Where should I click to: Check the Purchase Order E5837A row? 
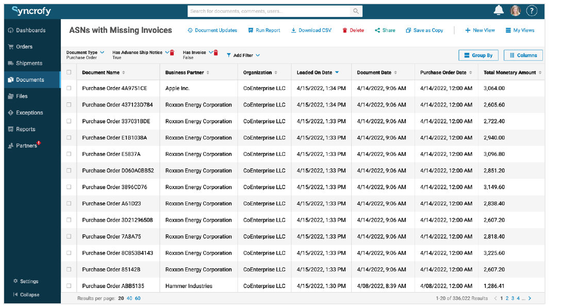pos(69,154)
